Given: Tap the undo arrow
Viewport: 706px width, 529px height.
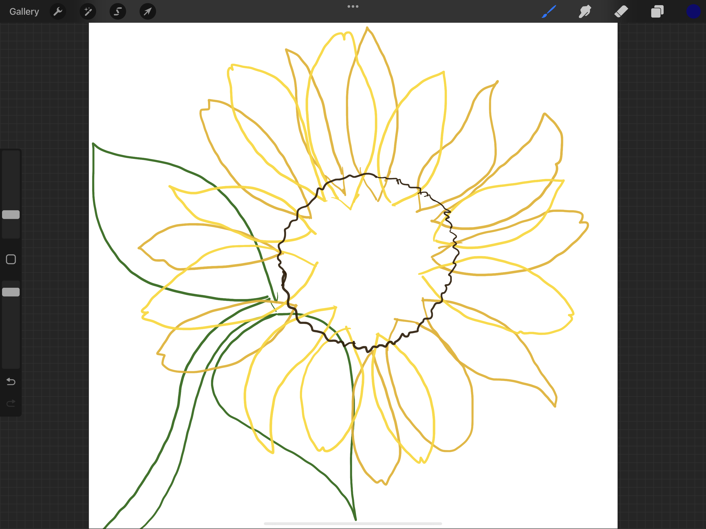Looking at the screenshot, I should point(11,382).
